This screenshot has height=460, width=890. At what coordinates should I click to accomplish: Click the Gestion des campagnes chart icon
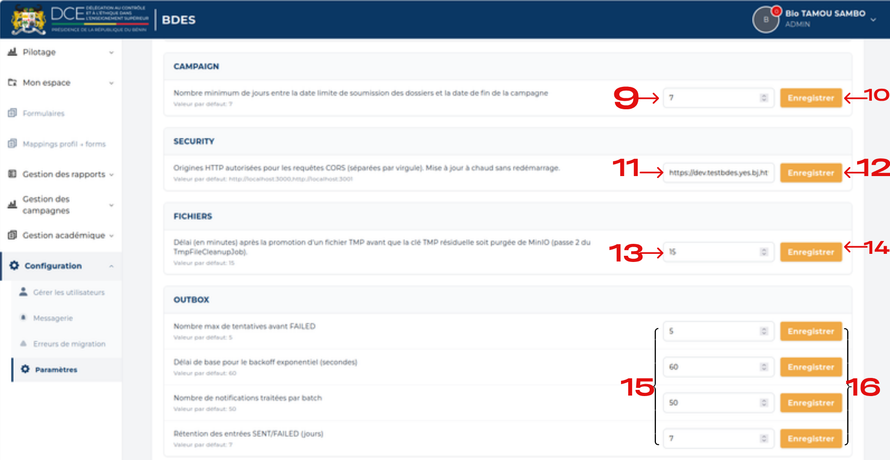point(12,204)
